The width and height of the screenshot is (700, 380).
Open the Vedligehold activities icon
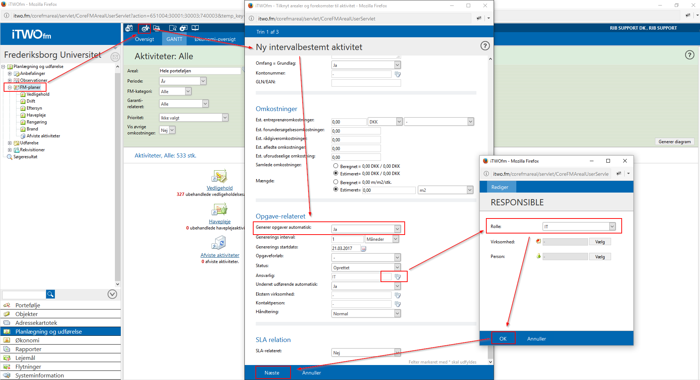(x=219, y=176)
